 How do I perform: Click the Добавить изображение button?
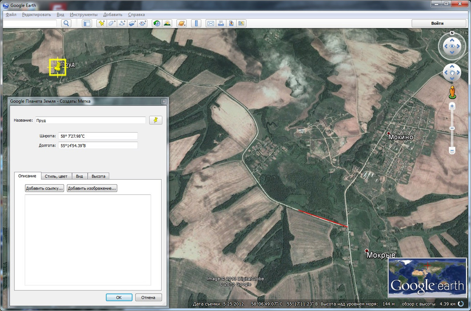click(x=92, y=188)
